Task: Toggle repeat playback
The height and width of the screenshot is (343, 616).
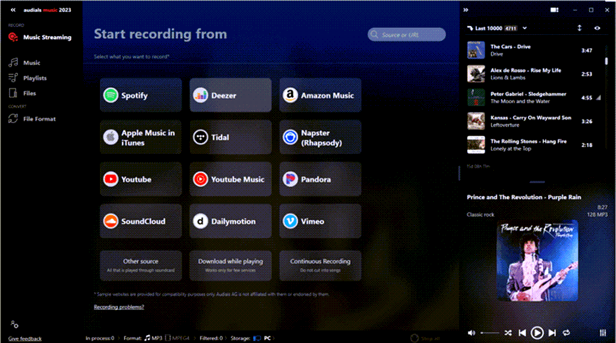Action: tap(566, 333)
